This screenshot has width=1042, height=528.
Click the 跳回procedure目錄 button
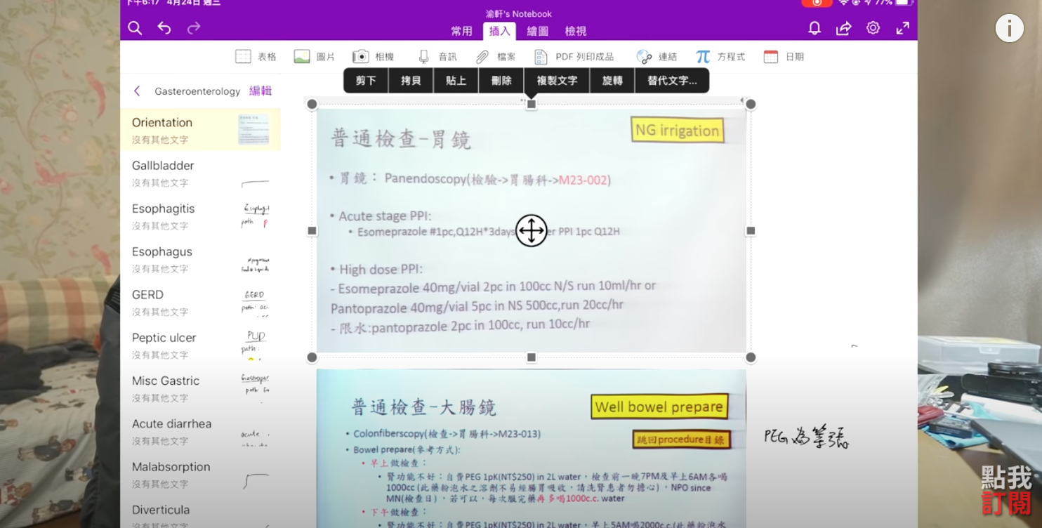coord(681,440)
